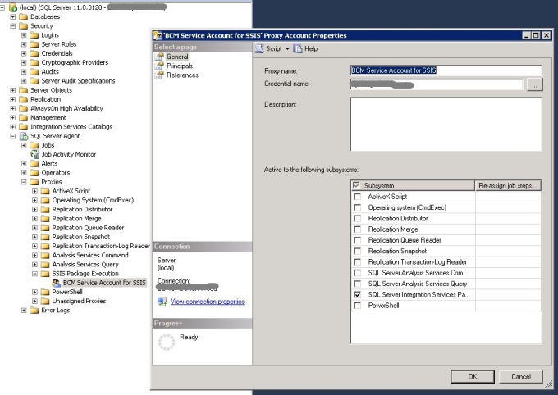This screenshot has width=558, height=395.
Task: Collapse the SQL Server Agent node
Action: [13, 136]
